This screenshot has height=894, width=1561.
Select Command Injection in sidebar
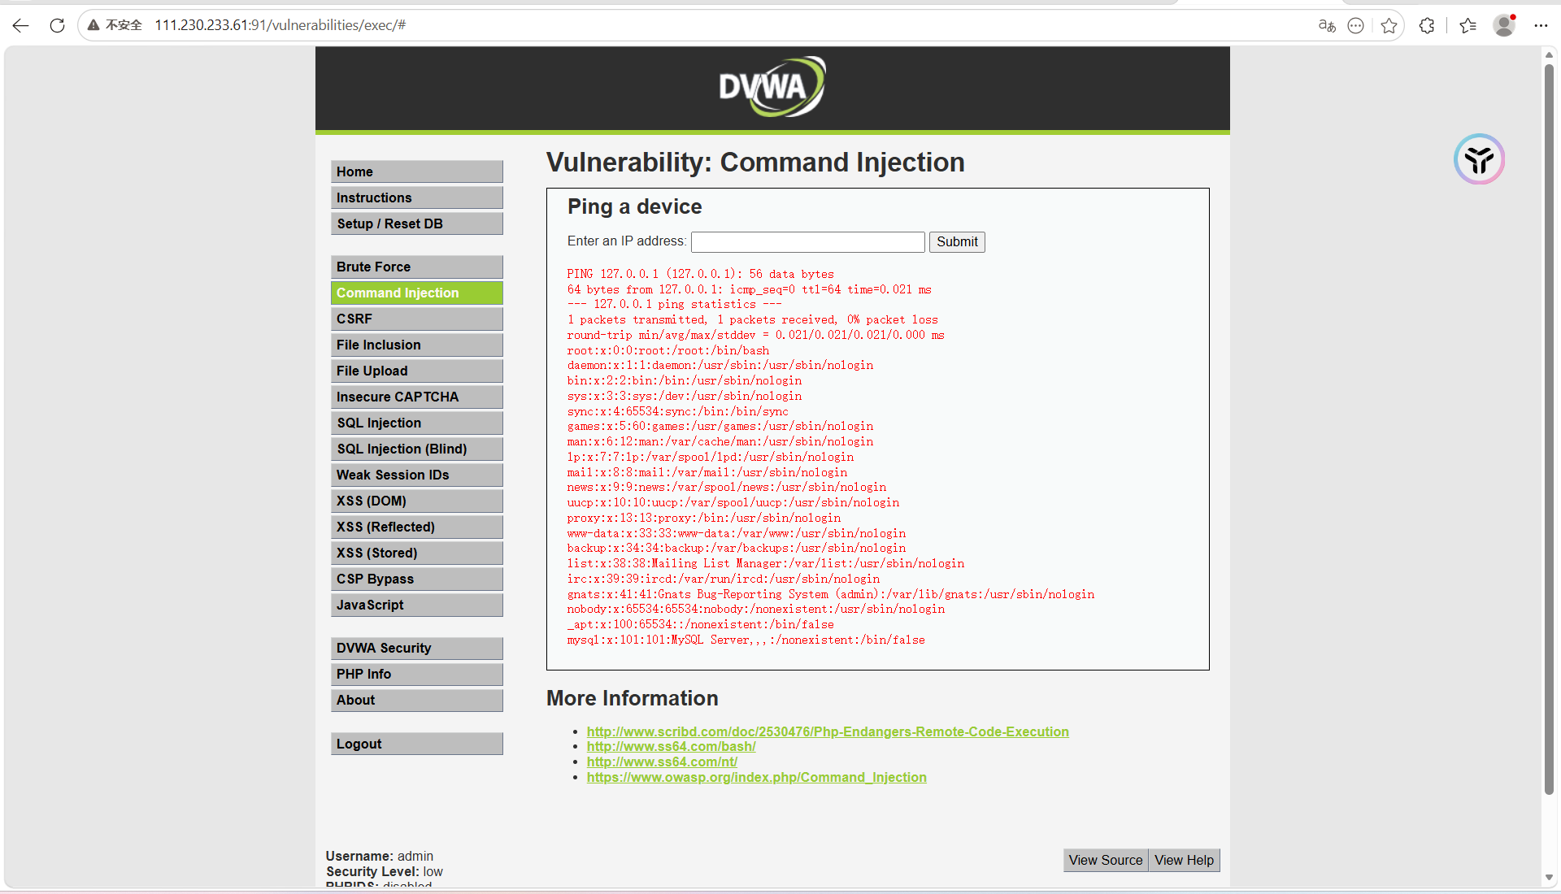(417, 293)
